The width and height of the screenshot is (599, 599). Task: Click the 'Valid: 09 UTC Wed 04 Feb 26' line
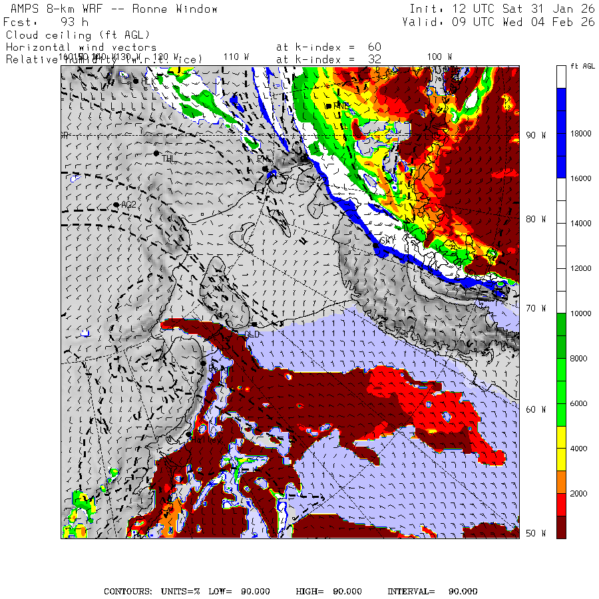499,22
